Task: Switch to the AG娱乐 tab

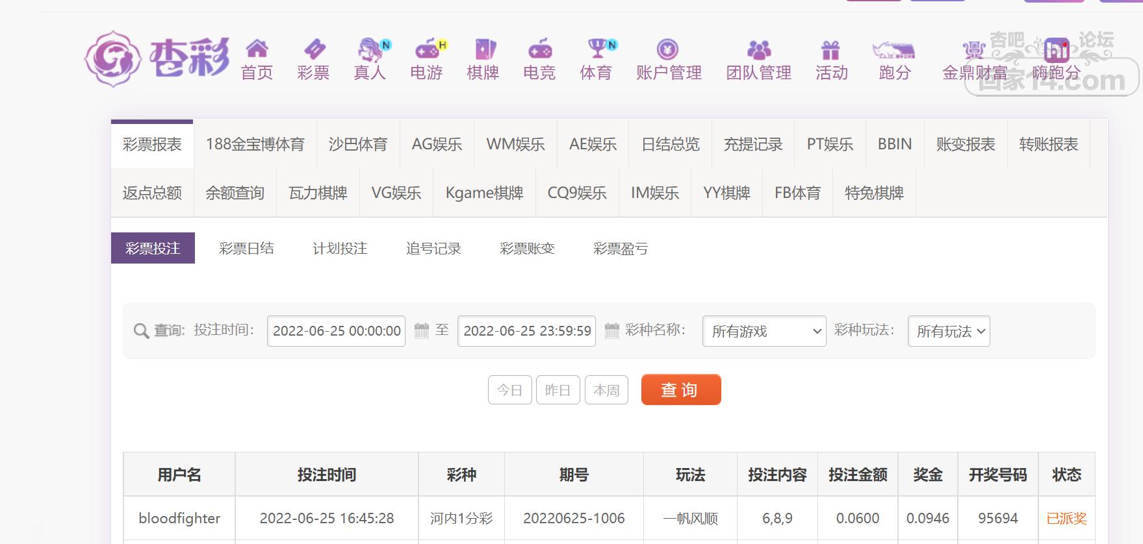Action: pyautogui.click(x=437, y=144)
